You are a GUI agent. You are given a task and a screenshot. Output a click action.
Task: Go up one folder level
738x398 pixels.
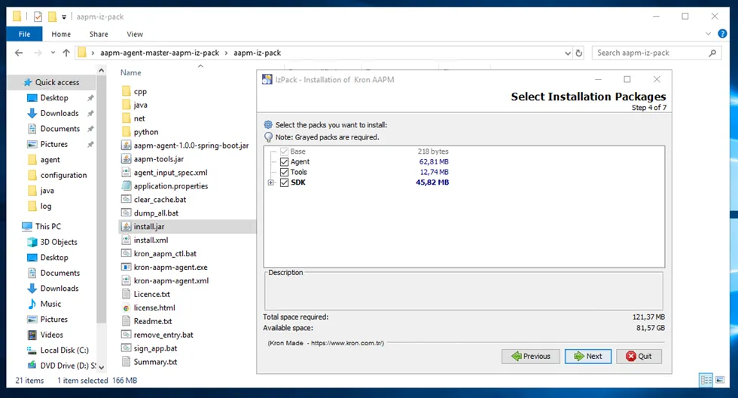coord(66,53)
